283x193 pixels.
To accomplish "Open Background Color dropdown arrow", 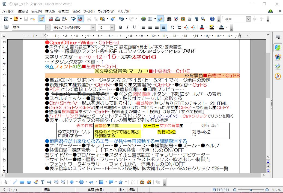I will coord(227,27).
